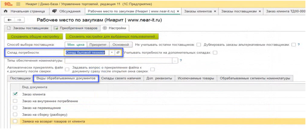Click Типы обеспечения номенклатуры input field
306x129 pixels.
(118, 61)
